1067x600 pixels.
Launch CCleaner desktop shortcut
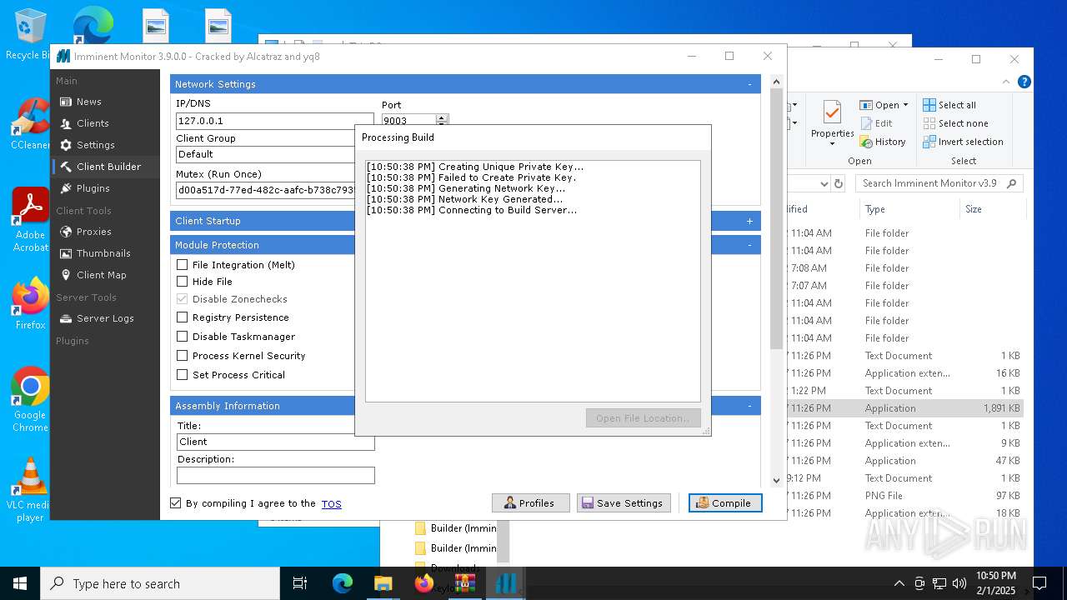(30, 124)
